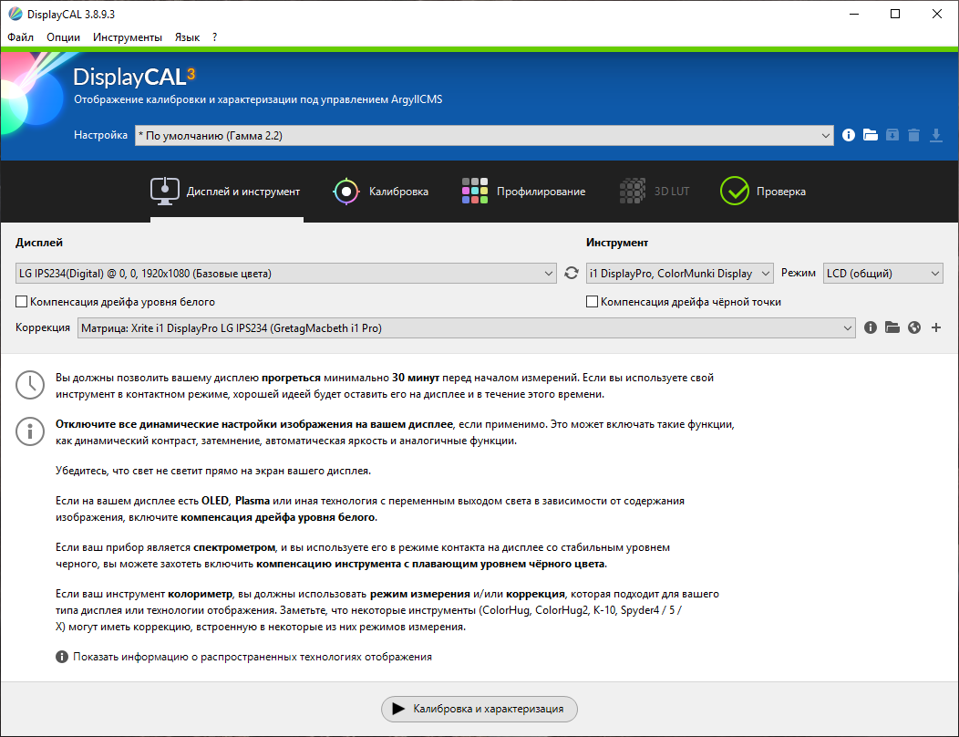
Task: Open Показать информацию о распространенных технологиях отображения
Action: click(253, 657)
